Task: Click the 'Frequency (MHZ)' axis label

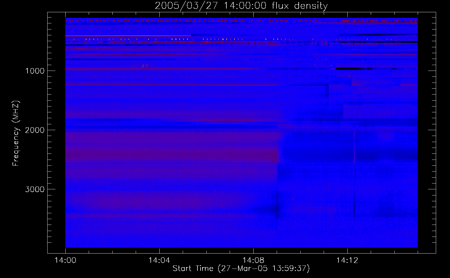Action: tap(16, 133)
